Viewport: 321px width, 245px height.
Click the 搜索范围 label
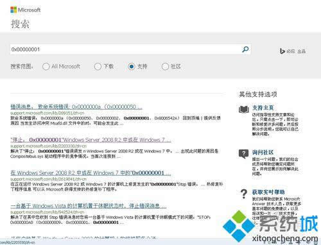tap(22, 67)
